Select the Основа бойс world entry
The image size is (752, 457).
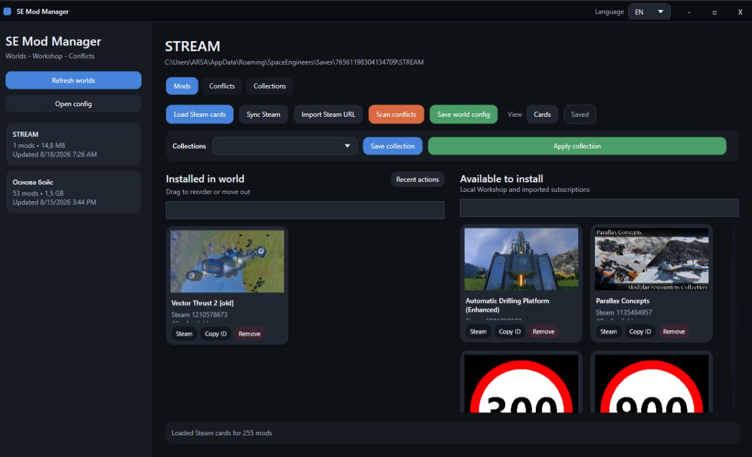pos(73,192)
